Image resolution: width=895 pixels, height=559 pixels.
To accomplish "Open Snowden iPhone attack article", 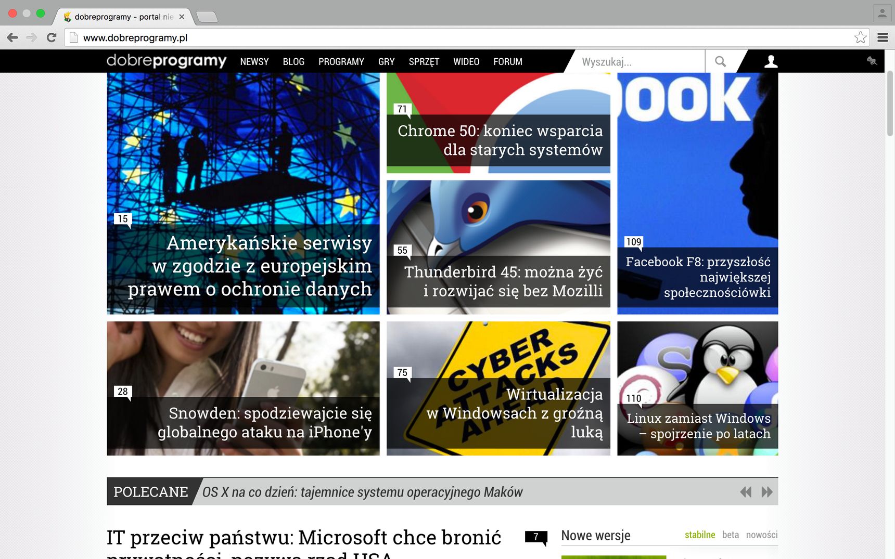I will (x=243, y=388).
